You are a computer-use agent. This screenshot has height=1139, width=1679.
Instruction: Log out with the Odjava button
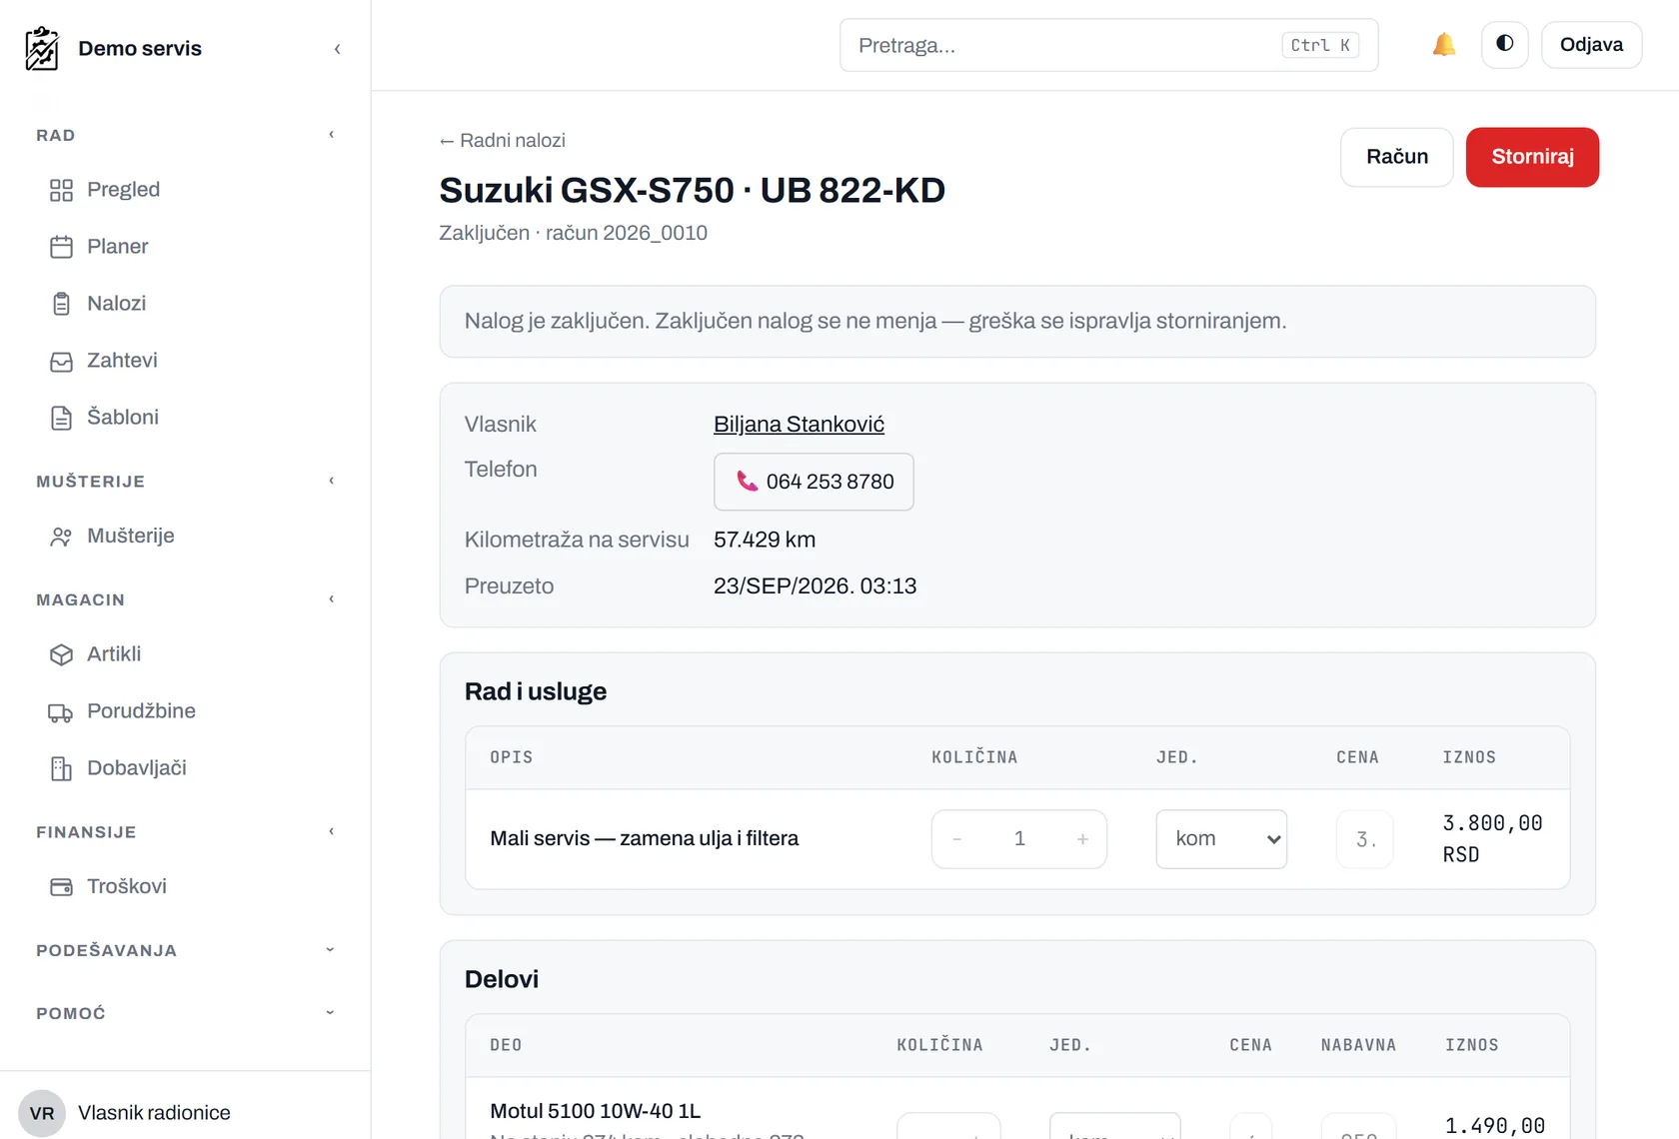1591,45
